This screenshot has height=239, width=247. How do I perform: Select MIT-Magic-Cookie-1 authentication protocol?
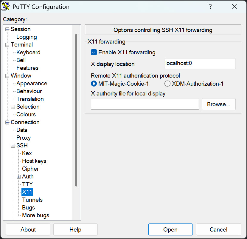(94, 84)
